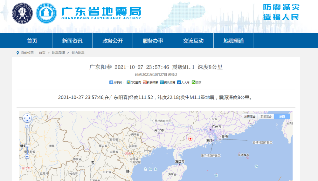Click the QQ空间 share icon
Screen dimensions: 318x181
click(x=128, y=82)
